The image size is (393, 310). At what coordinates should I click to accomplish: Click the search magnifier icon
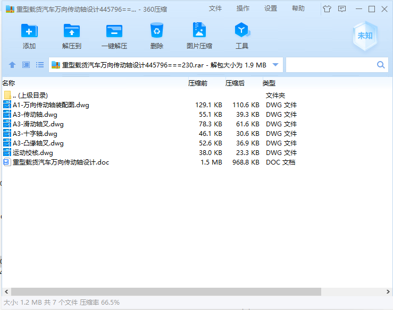click(381, 65)
